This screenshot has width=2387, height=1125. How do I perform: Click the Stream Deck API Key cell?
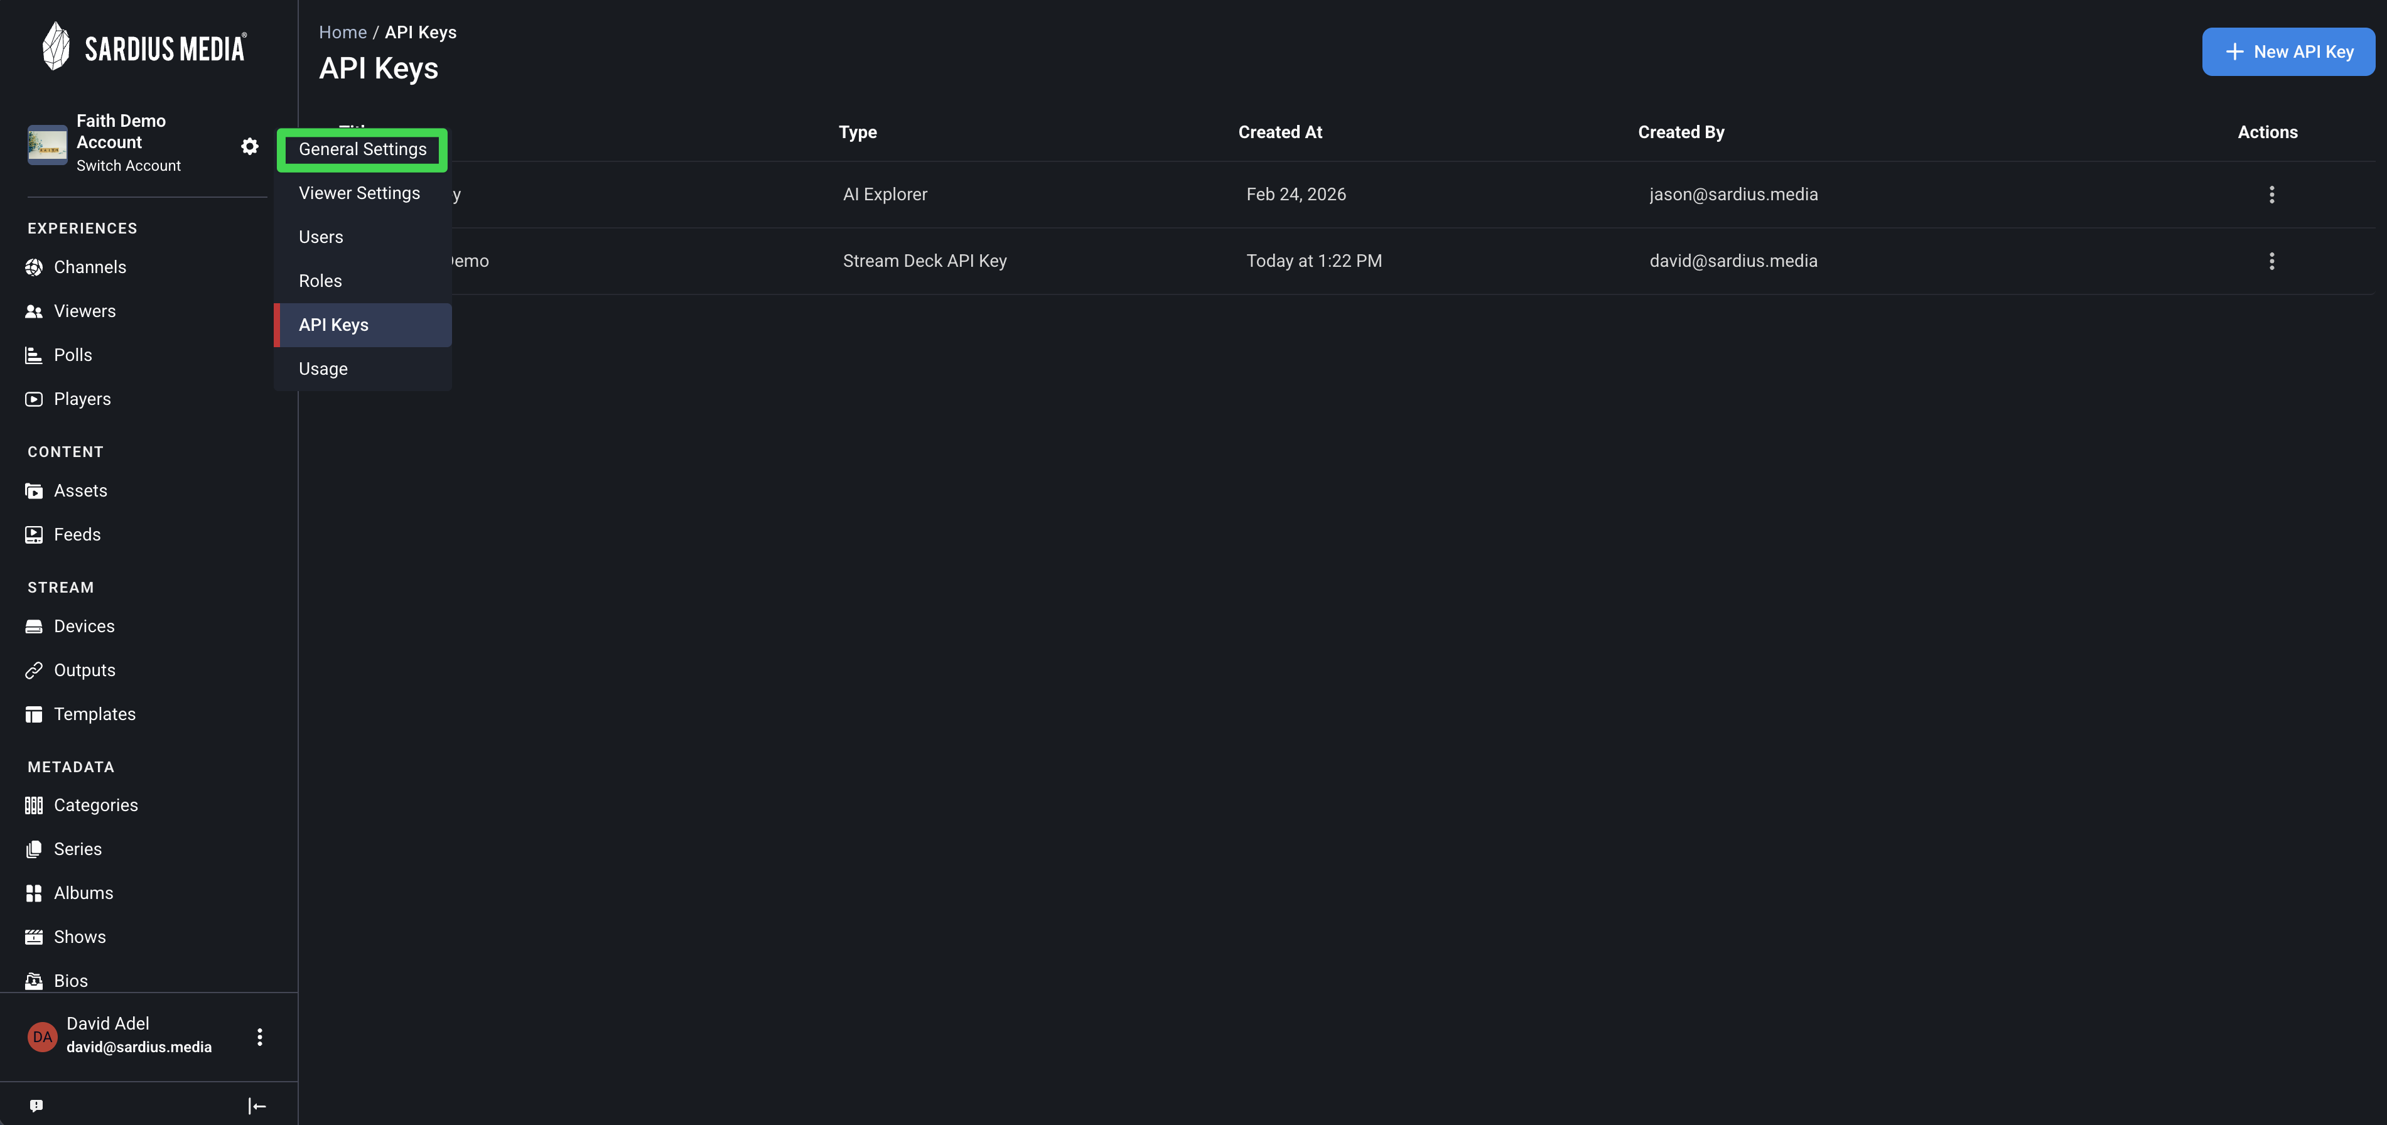pos(925,261)
